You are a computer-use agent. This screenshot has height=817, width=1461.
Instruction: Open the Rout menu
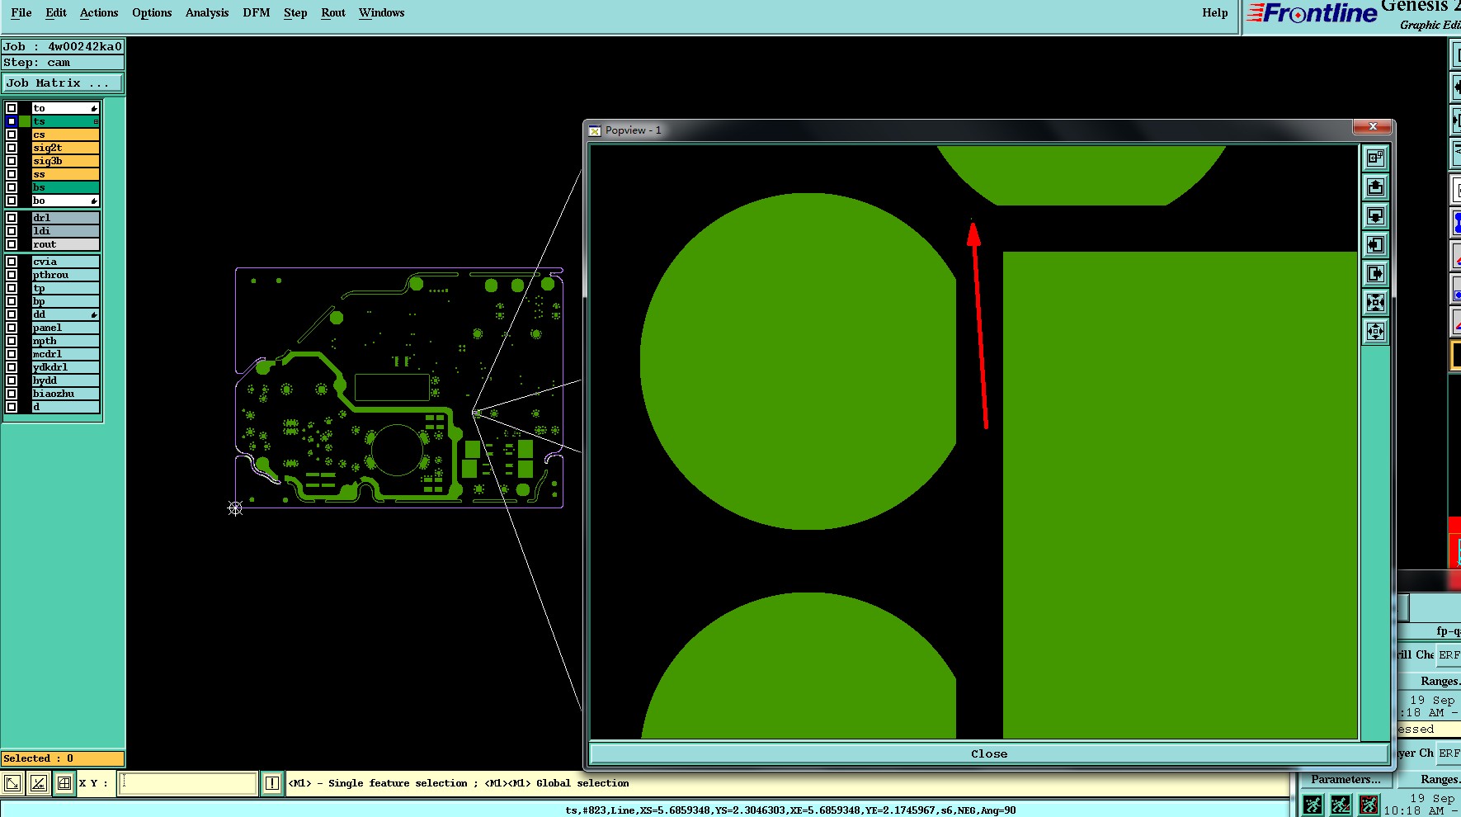tap(333, 12)
